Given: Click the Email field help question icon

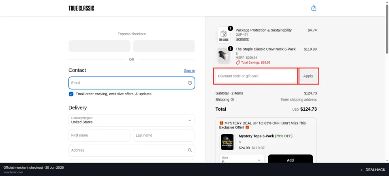Looking at the screenshot, I should pos(190,83).
